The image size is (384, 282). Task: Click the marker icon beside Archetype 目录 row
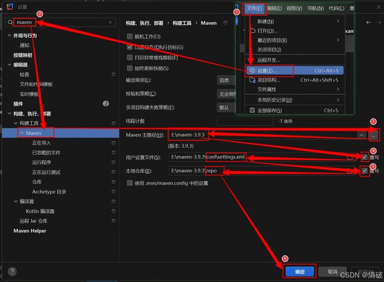pos(113,191)
